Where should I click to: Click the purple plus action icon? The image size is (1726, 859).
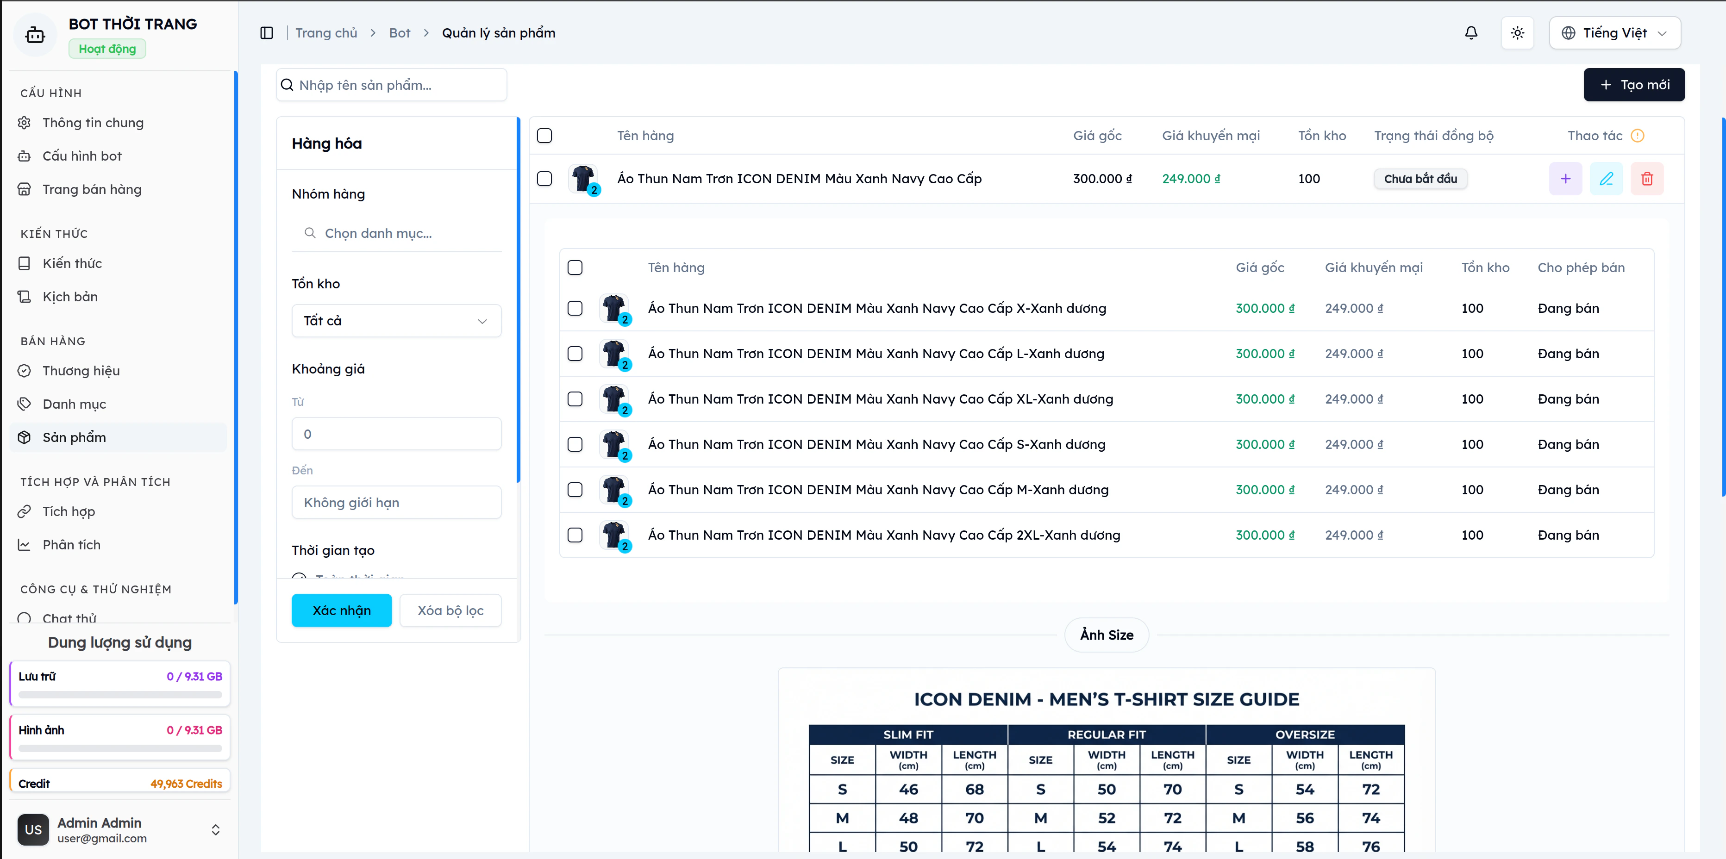pyautogui.click(x=1565, y=179)
